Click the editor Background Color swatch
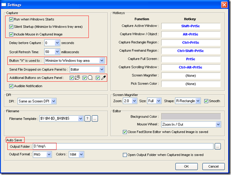This screenshot has width=231, height=175. click(x=191, y=116)
